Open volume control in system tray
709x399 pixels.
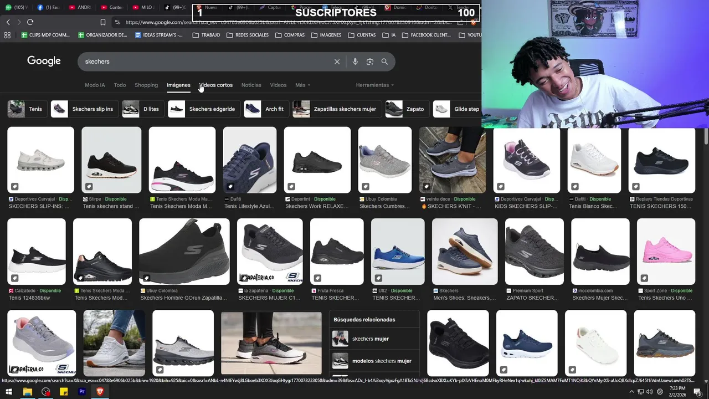point(650,392)
